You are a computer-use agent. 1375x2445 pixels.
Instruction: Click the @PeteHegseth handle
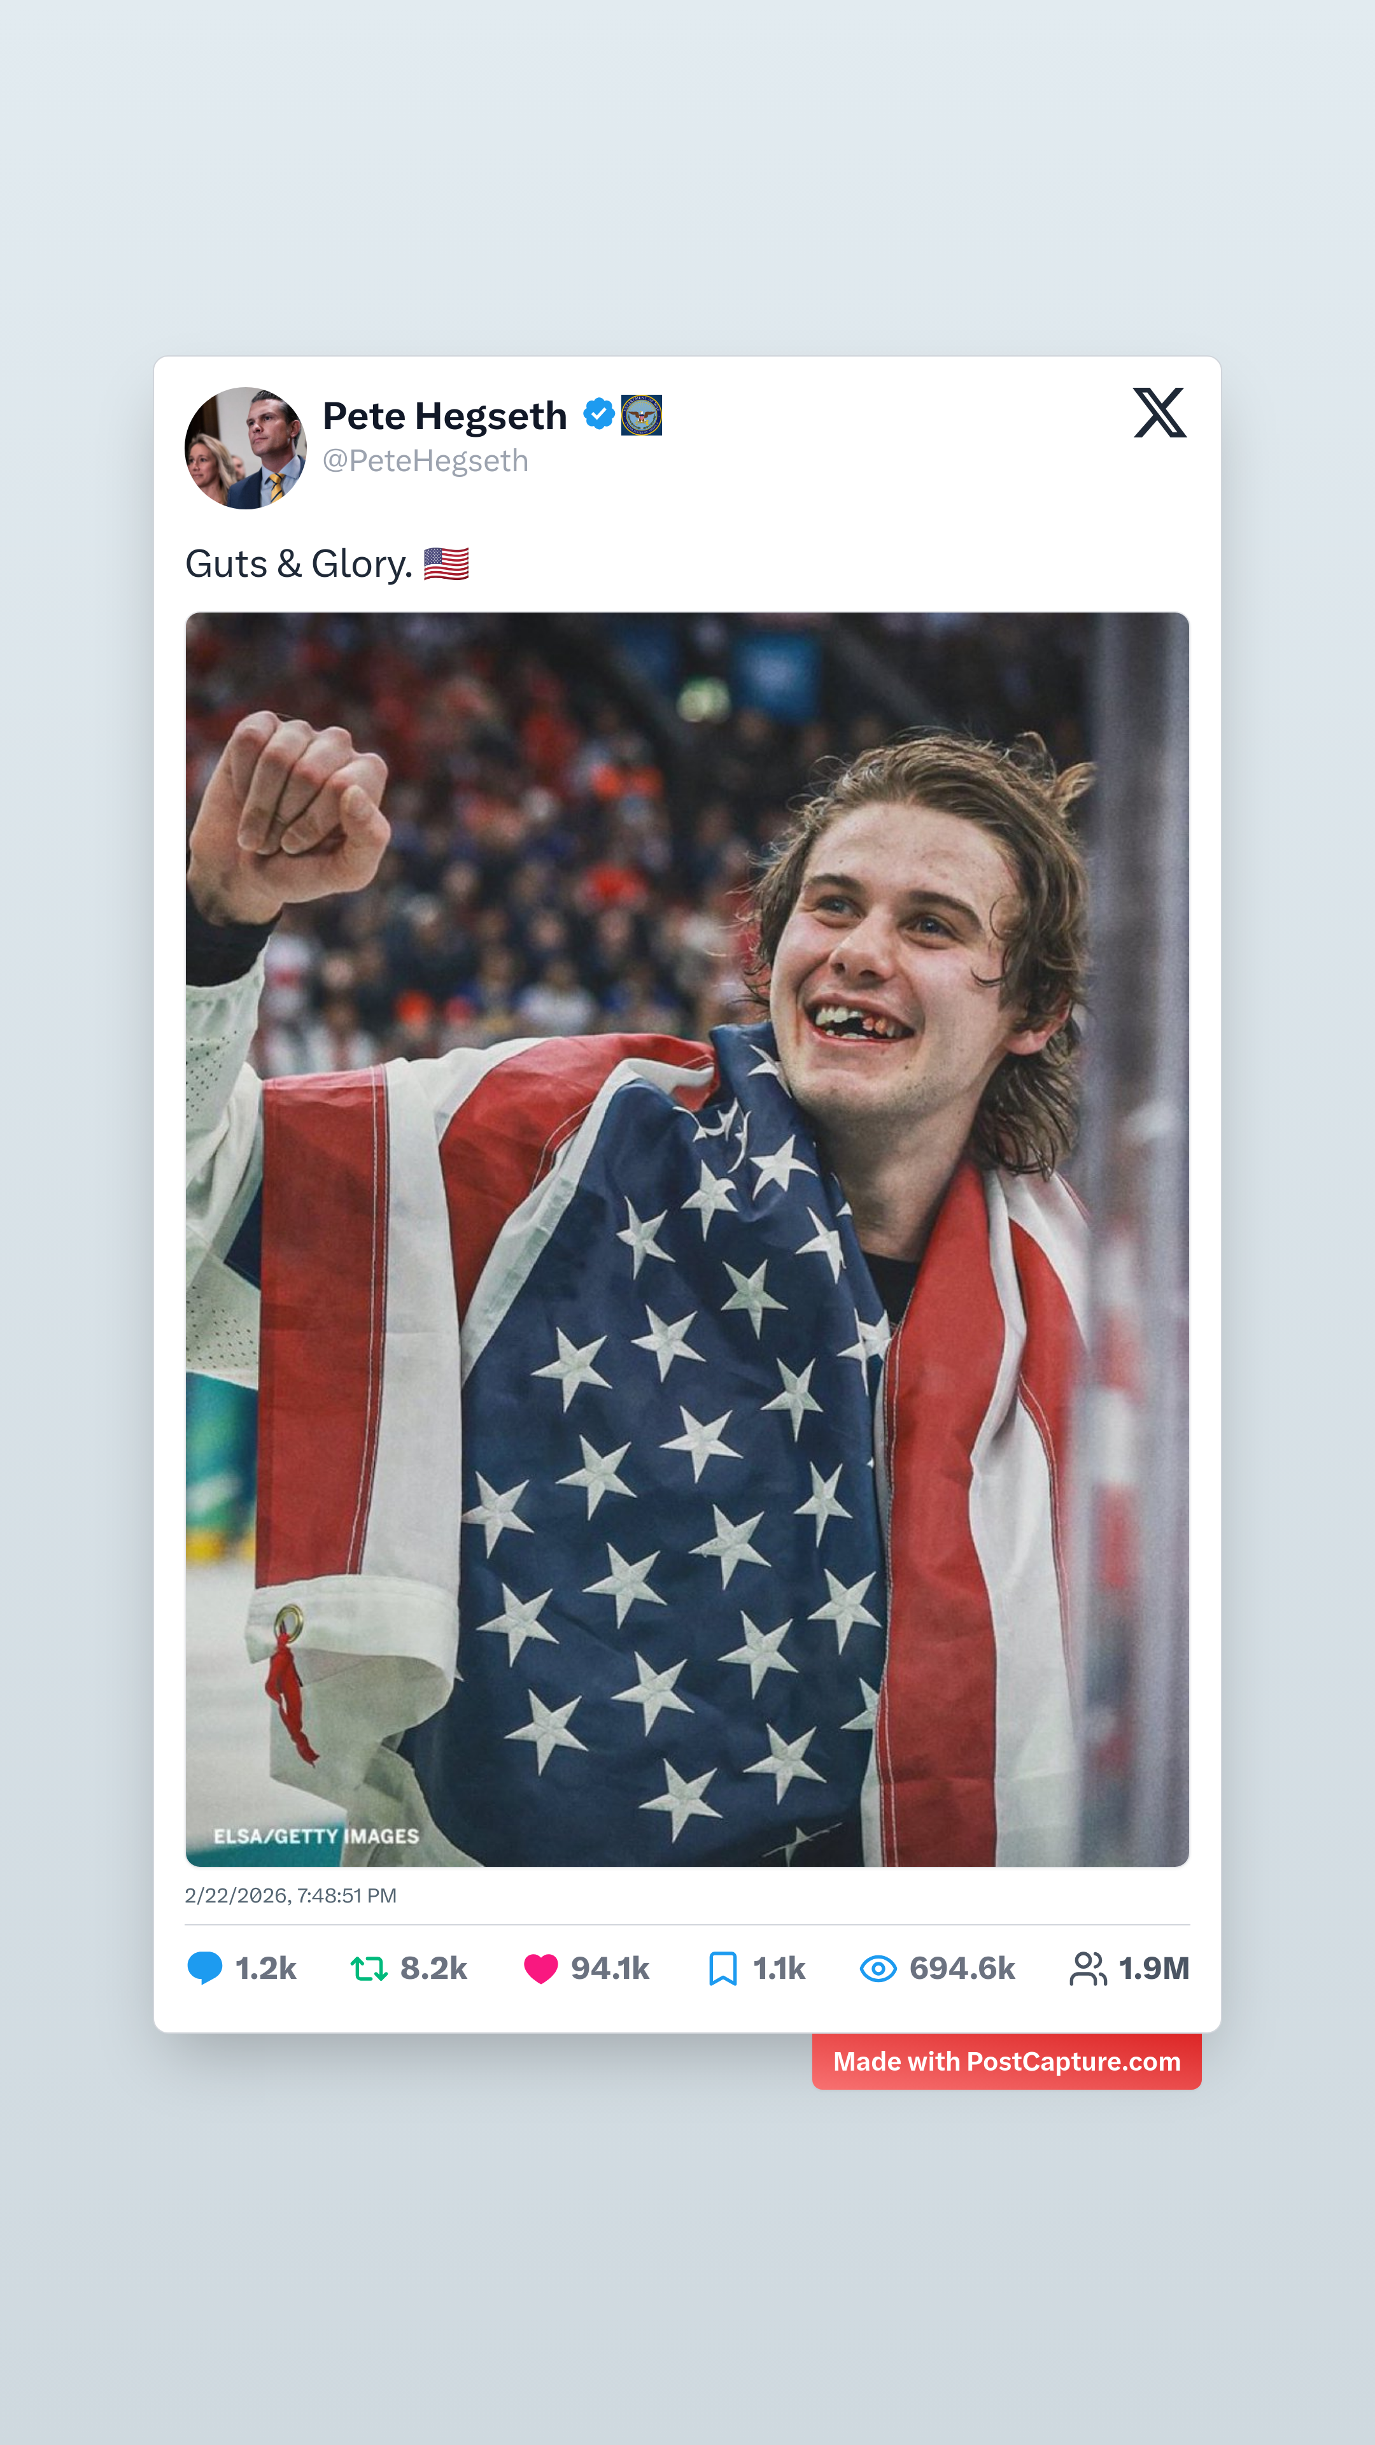pyautogui.click(x=425, y=460)
